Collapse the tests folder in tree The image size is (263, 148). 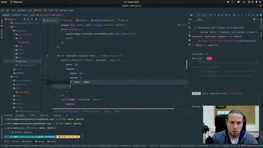pos(9,77)
